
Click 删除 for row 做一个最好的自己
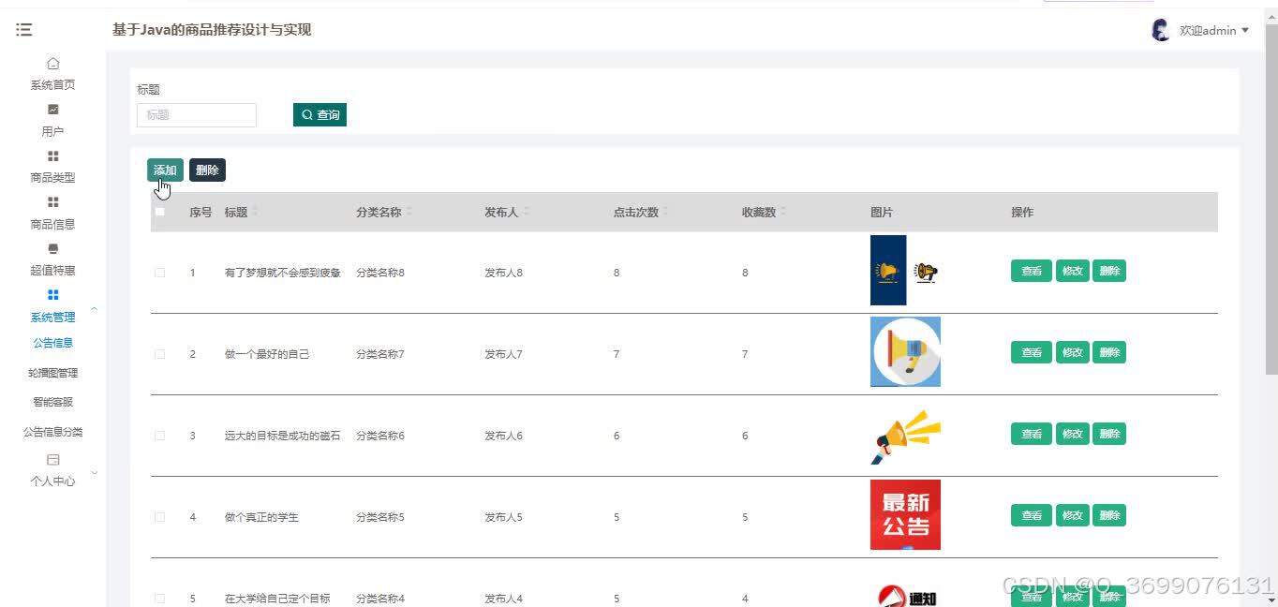point(1109,352)
